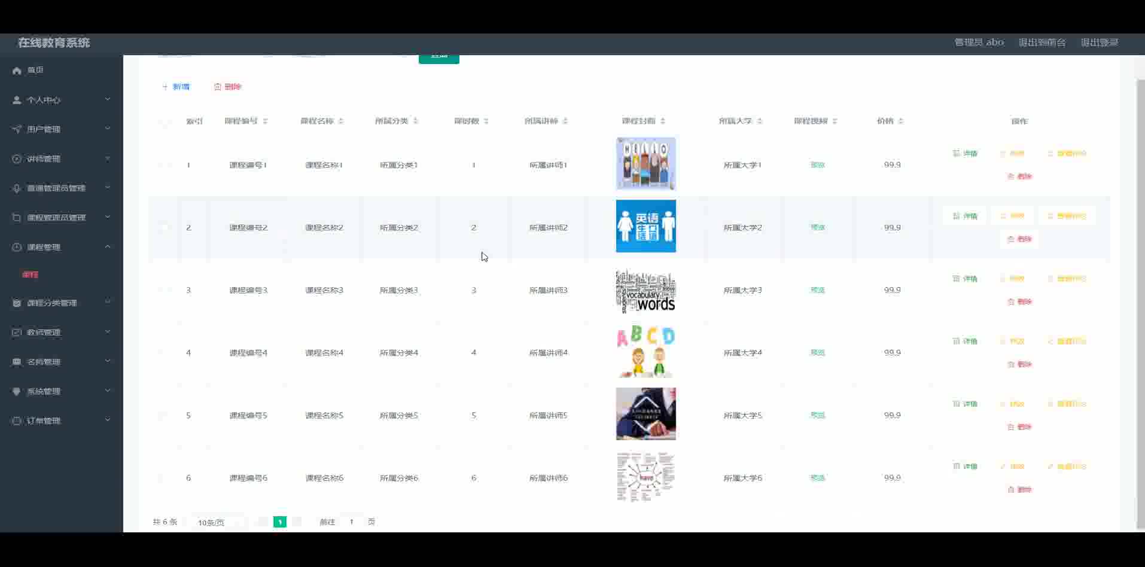This screenshot has height=567, width=1145.
Task: Expand 个人中心 using its chevron
Action: [x=108, y=99]
